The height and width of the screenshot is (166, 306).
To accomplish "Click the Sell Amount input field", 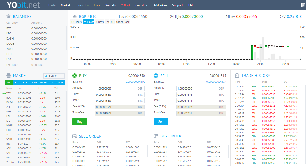I will tap(201, 88).
